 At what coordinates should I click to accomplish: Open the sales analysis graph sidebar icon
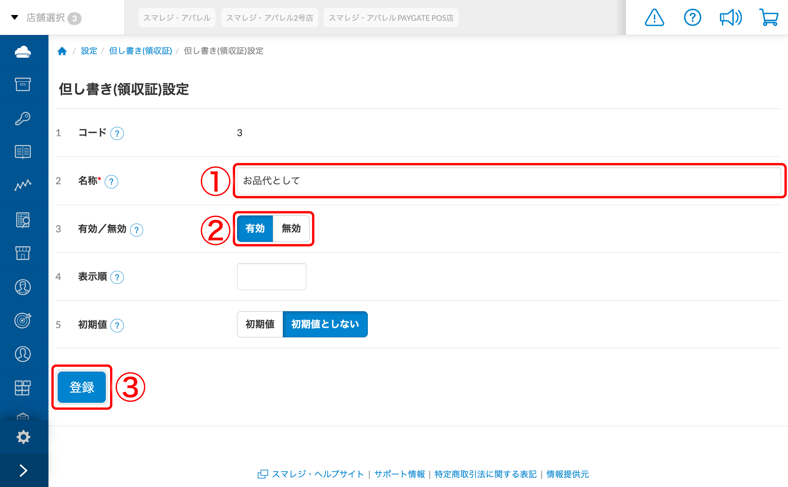click(x=23, y=185)
